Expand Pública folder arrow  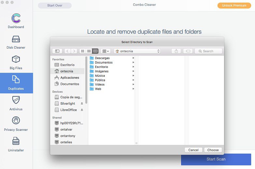pos(133,80)
